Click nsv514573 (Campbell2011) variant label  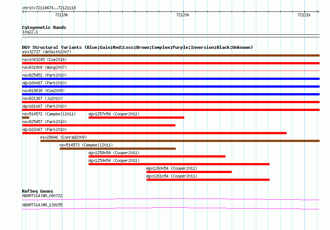[x=86, y=145]
